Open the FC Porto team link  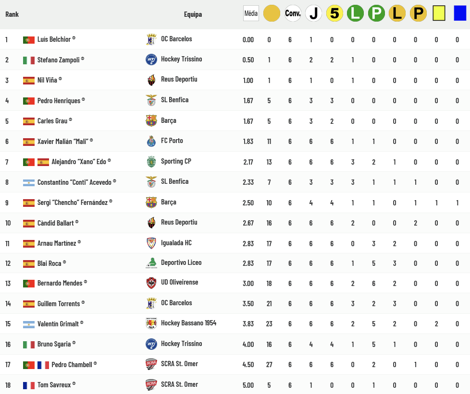pos(172,141)
